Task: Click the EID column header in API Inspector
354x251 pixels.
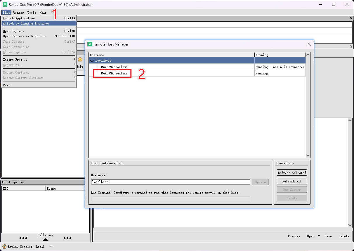Action: pos(24,189)
